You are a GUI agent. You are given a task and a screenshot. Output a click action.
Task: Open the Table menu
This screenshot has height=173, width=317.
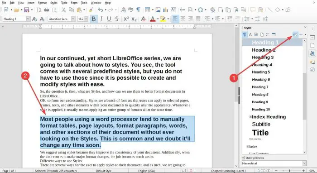(x=64, y=3)
